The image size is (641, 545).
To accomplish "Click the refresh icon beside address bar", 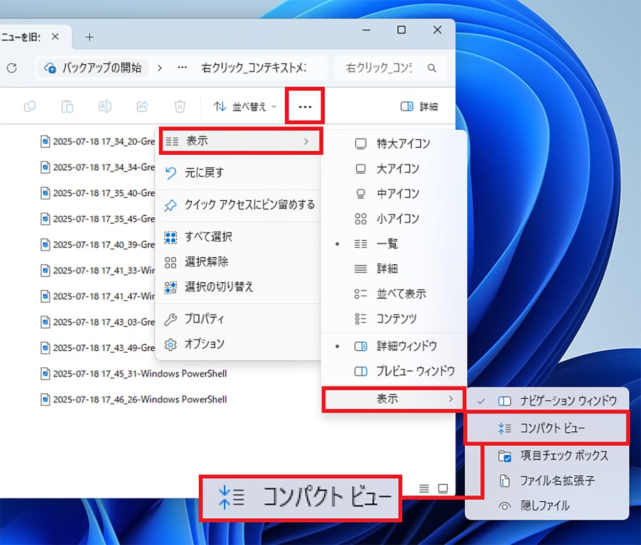I will 12,68.
